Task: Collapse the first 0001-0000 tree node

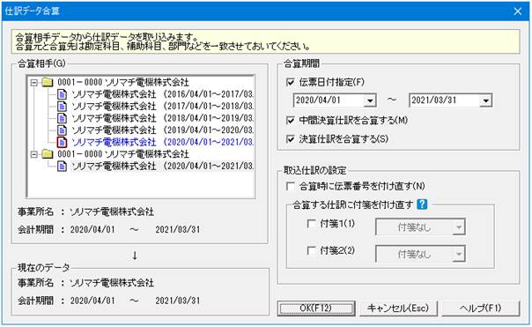Action: coord(34,83)
